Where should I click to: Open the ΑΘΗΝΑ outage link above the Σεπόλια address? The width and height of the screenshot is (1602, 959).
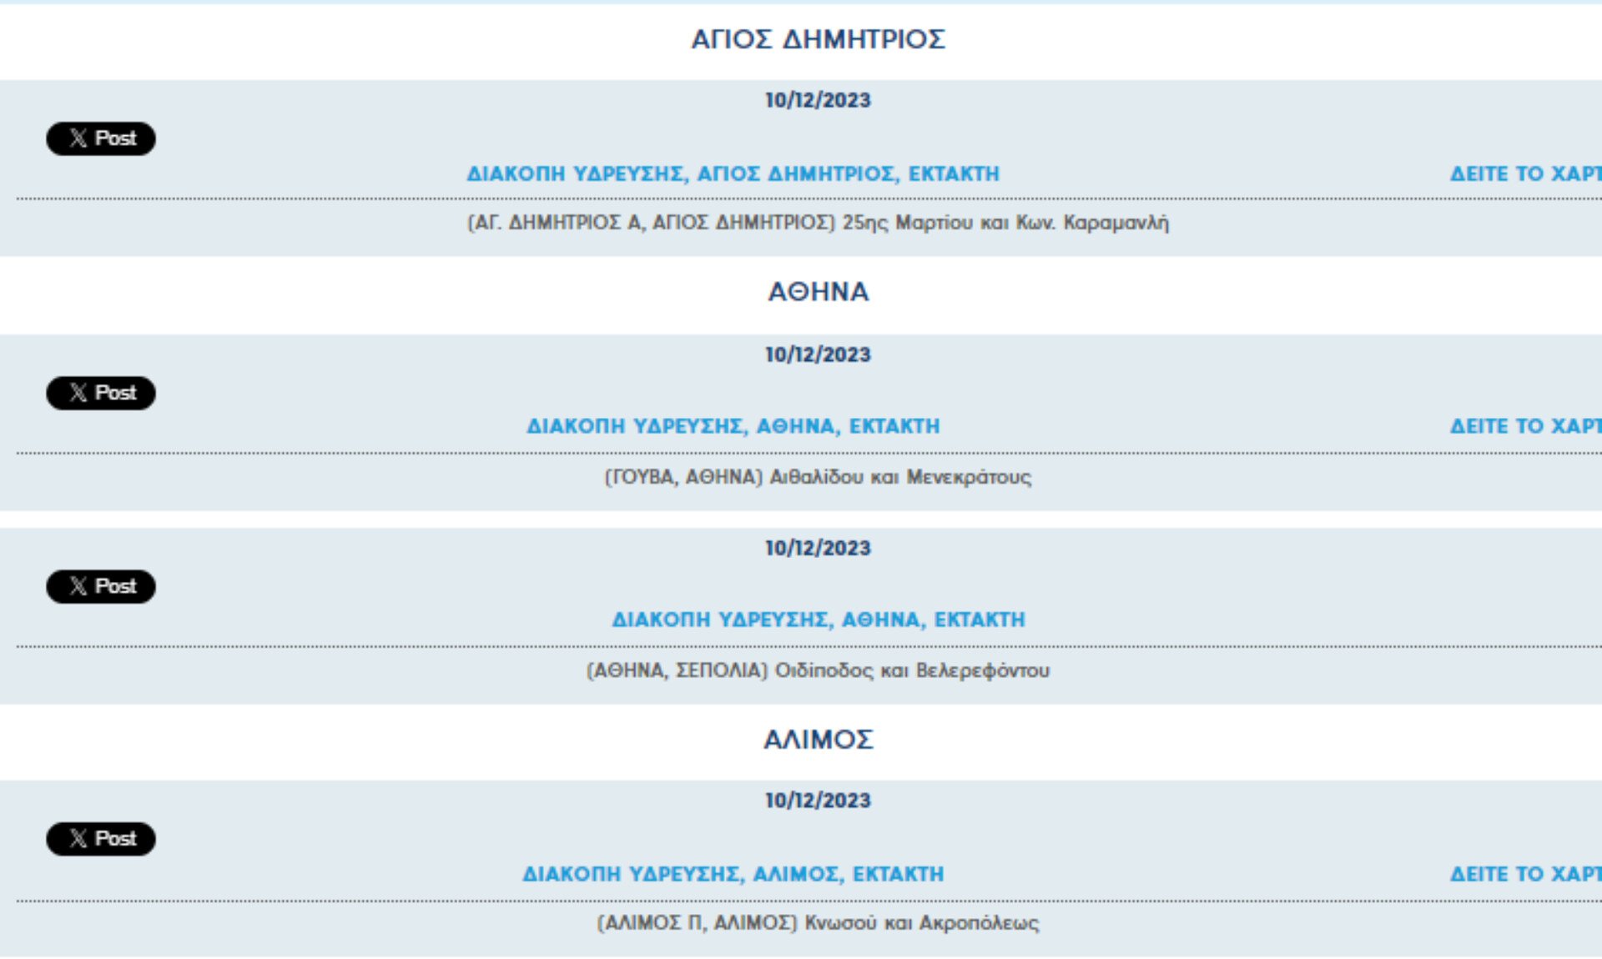[x=819, y=620]
